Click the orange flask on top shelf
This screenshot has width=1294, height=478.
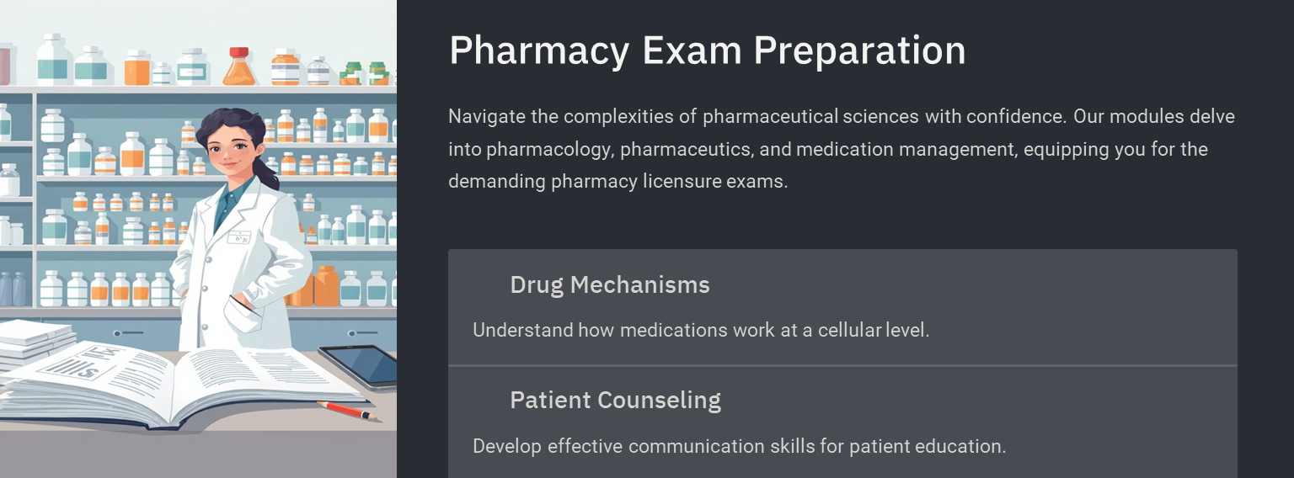239,66
